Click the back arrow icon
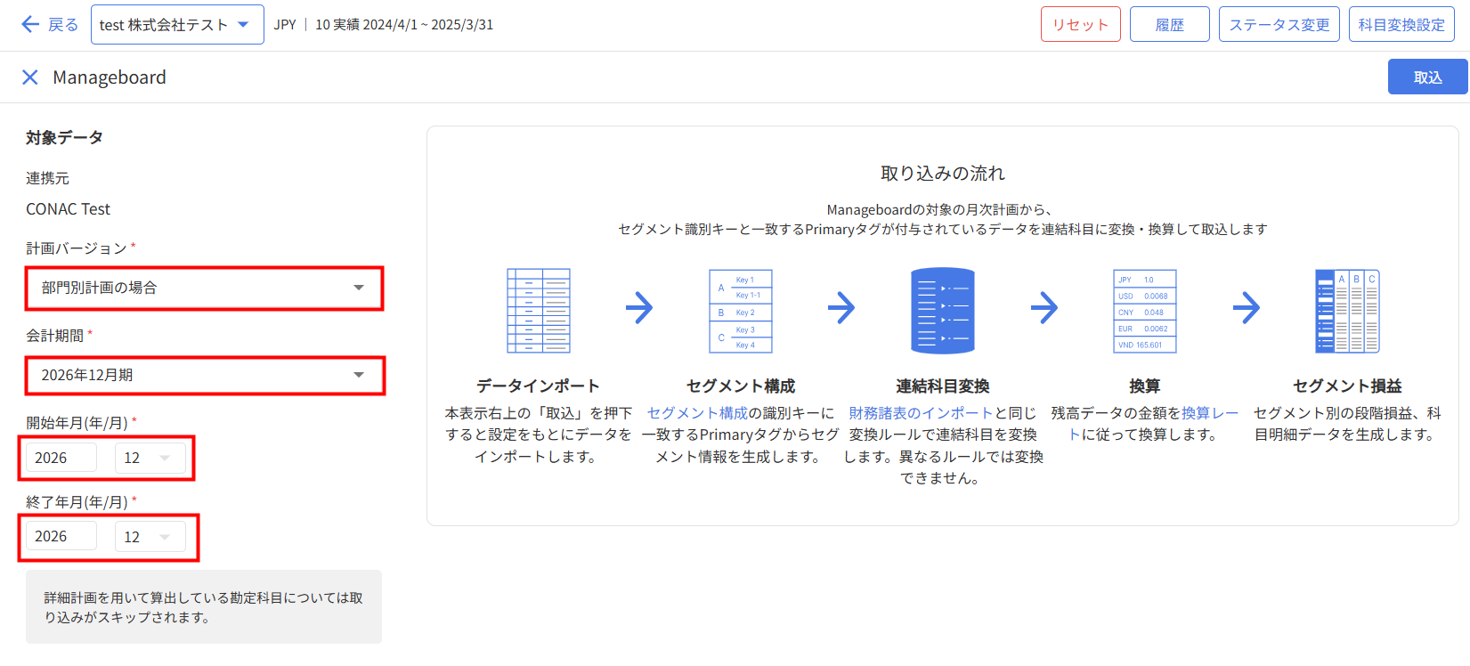 30,25
